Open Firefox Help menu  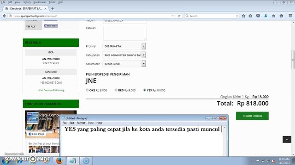(x=60, y=2)
